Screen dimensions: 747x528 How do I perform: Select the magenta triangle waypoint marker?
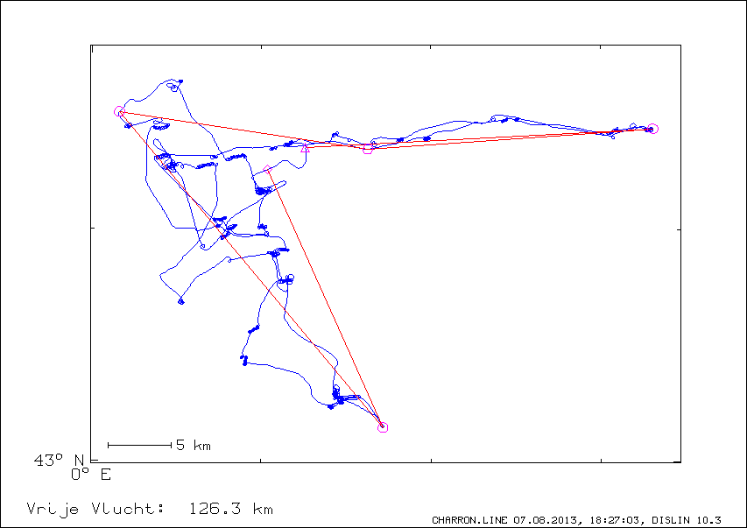(x=305, y=148)
